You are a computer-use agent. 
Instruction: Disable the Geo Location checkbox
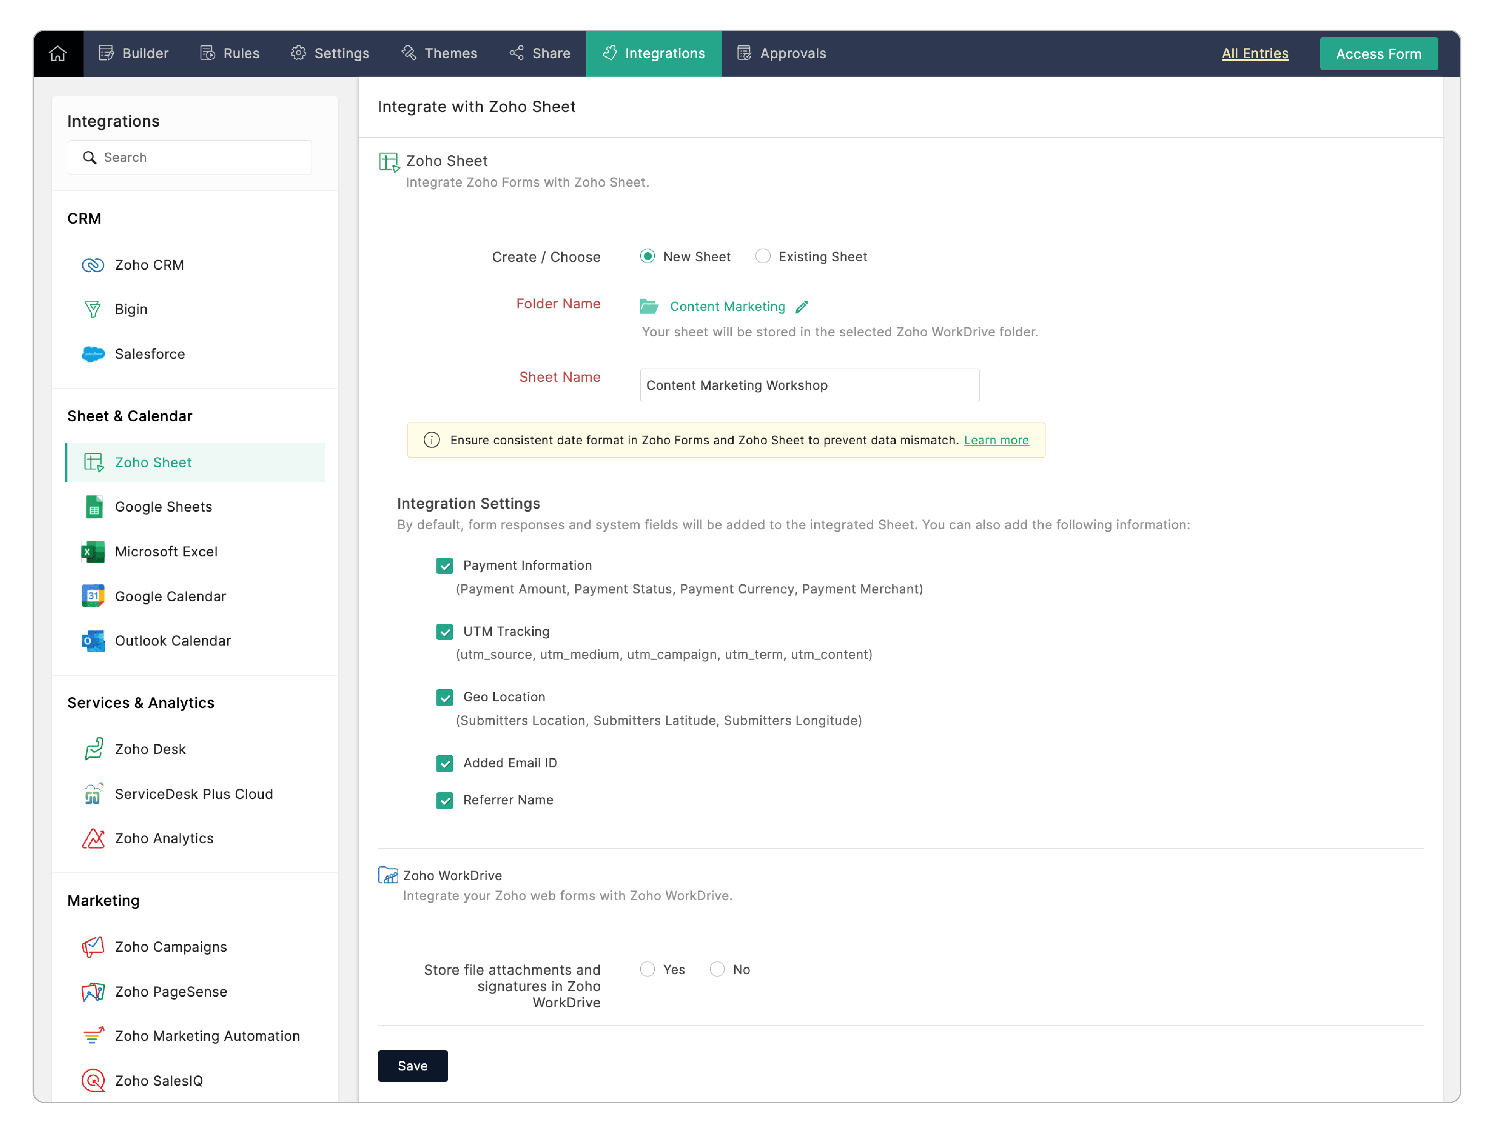tap(444, 698)
